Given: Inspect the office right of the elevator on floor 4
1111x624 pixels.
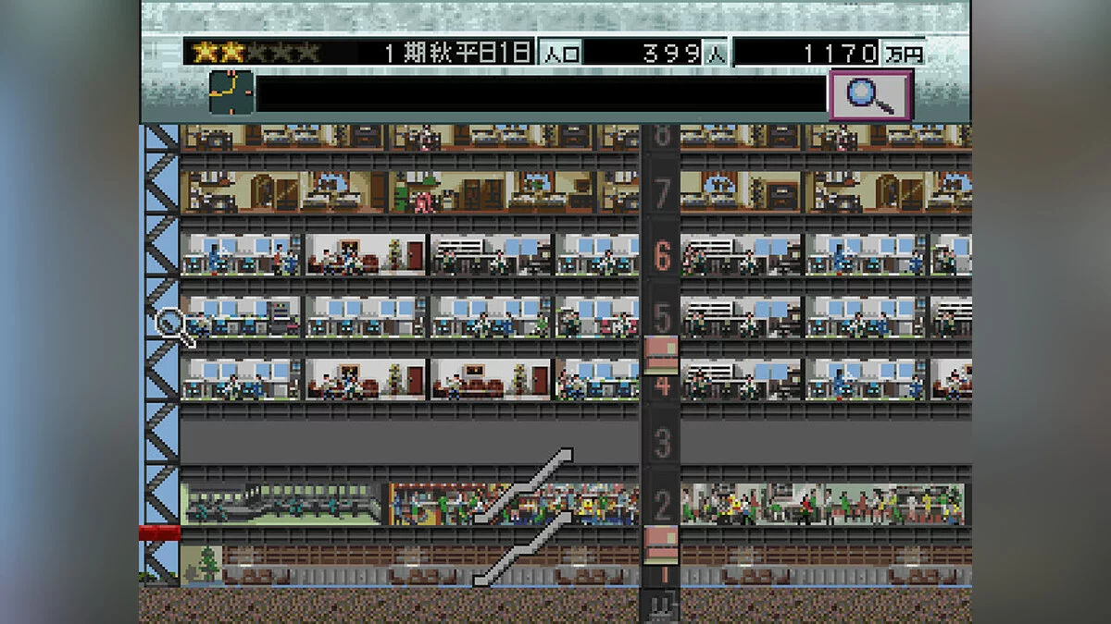Looking at the screenshot, I should [x=742, y=379].
